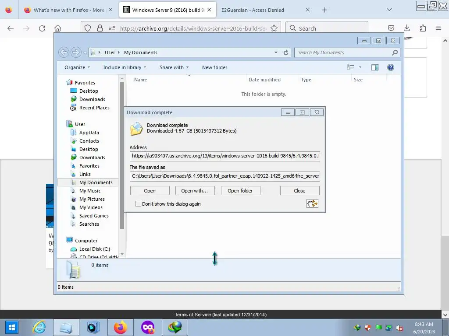Screen dimensions: 449x336
Task: Click the hand-and-arrows icon in the download dialog
Action: pyautogui.click(x=312, y=203)
